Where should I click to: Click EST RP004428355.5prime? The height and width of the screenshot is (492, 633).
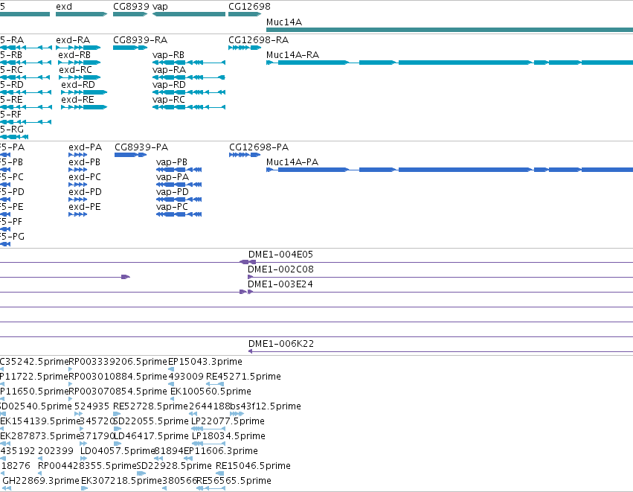87,466
